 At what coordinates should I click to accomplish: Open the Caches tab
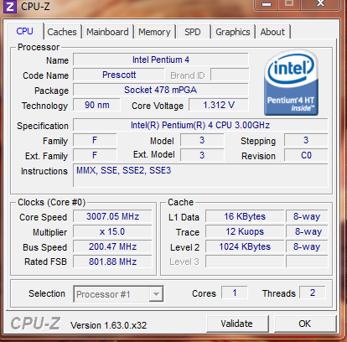point(62,32)
